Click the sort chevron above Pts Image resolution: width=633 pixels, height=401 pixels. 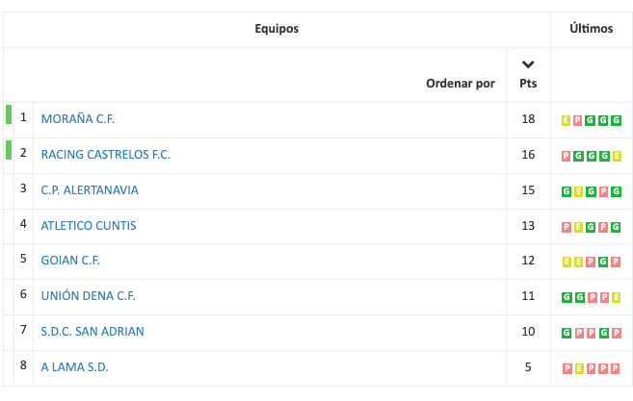527,64
